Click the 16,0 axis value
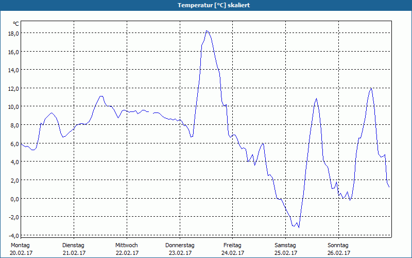Viewport: 412px width, 258px height. tap(14, 52)
